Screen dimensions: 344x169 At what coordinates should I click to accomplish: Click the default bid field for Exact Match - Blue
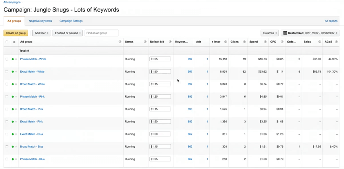[160, 134]
